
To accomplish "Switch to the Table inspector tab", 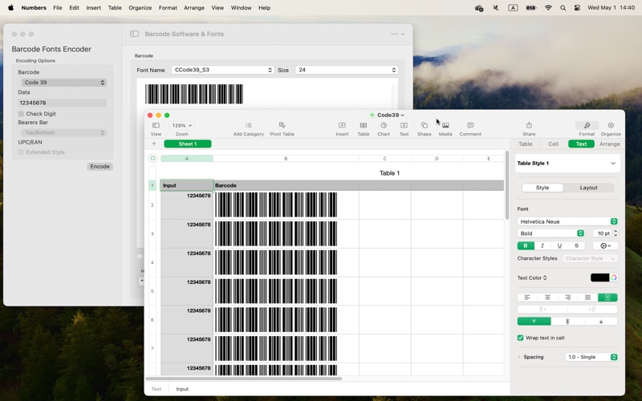I will (x=526, y=144).
